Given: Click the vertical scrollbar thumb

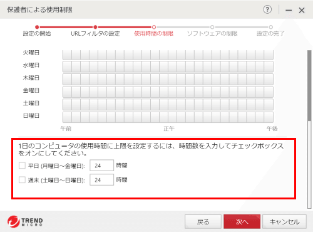Looking at the screenshot, I should 309,85.
